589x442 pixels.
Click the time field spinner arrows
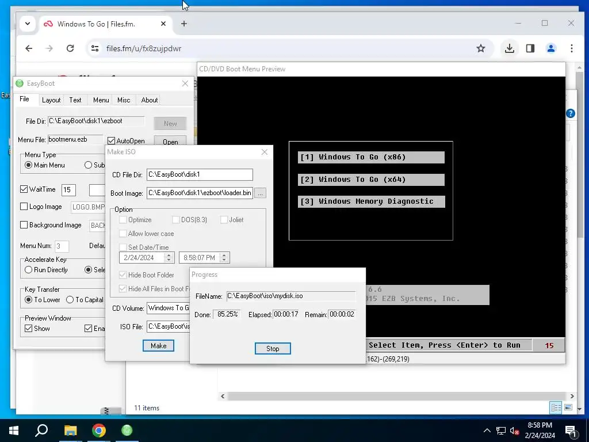[x=224, y=257]
